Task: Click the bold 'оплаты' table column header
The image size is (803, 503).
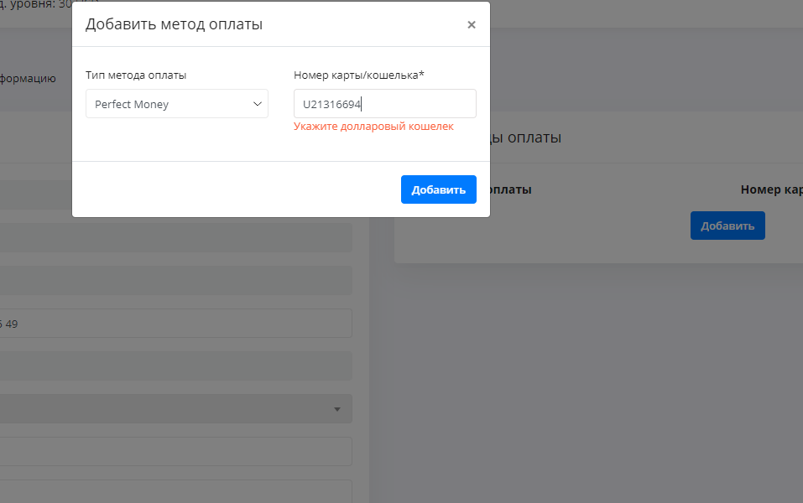Action: click(x=510, y=190)
